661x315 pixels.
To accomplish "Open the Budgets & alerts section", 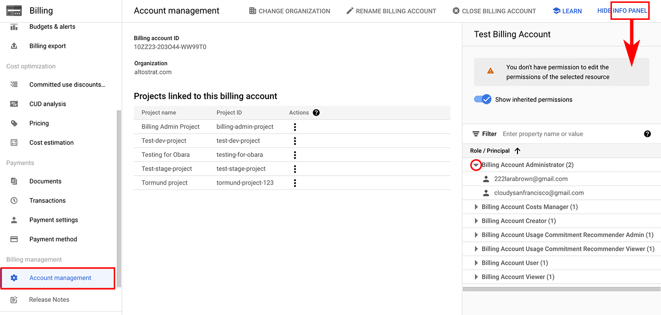I will tap(52, 26).
